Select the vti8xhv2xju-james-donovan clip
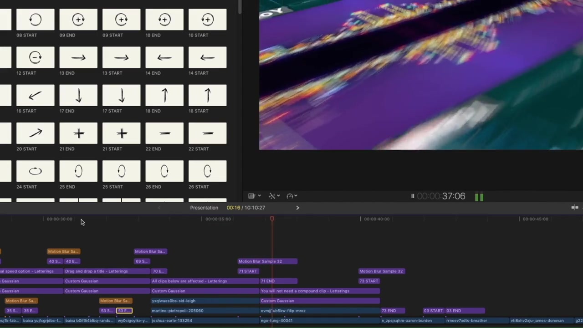 (x=542, y=321)
